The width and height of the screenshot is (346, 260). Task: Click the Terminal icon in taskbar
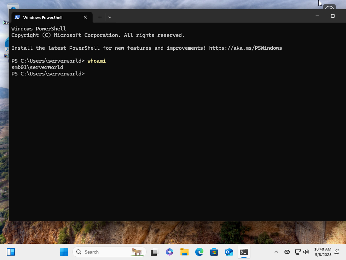tap(244, 252)
